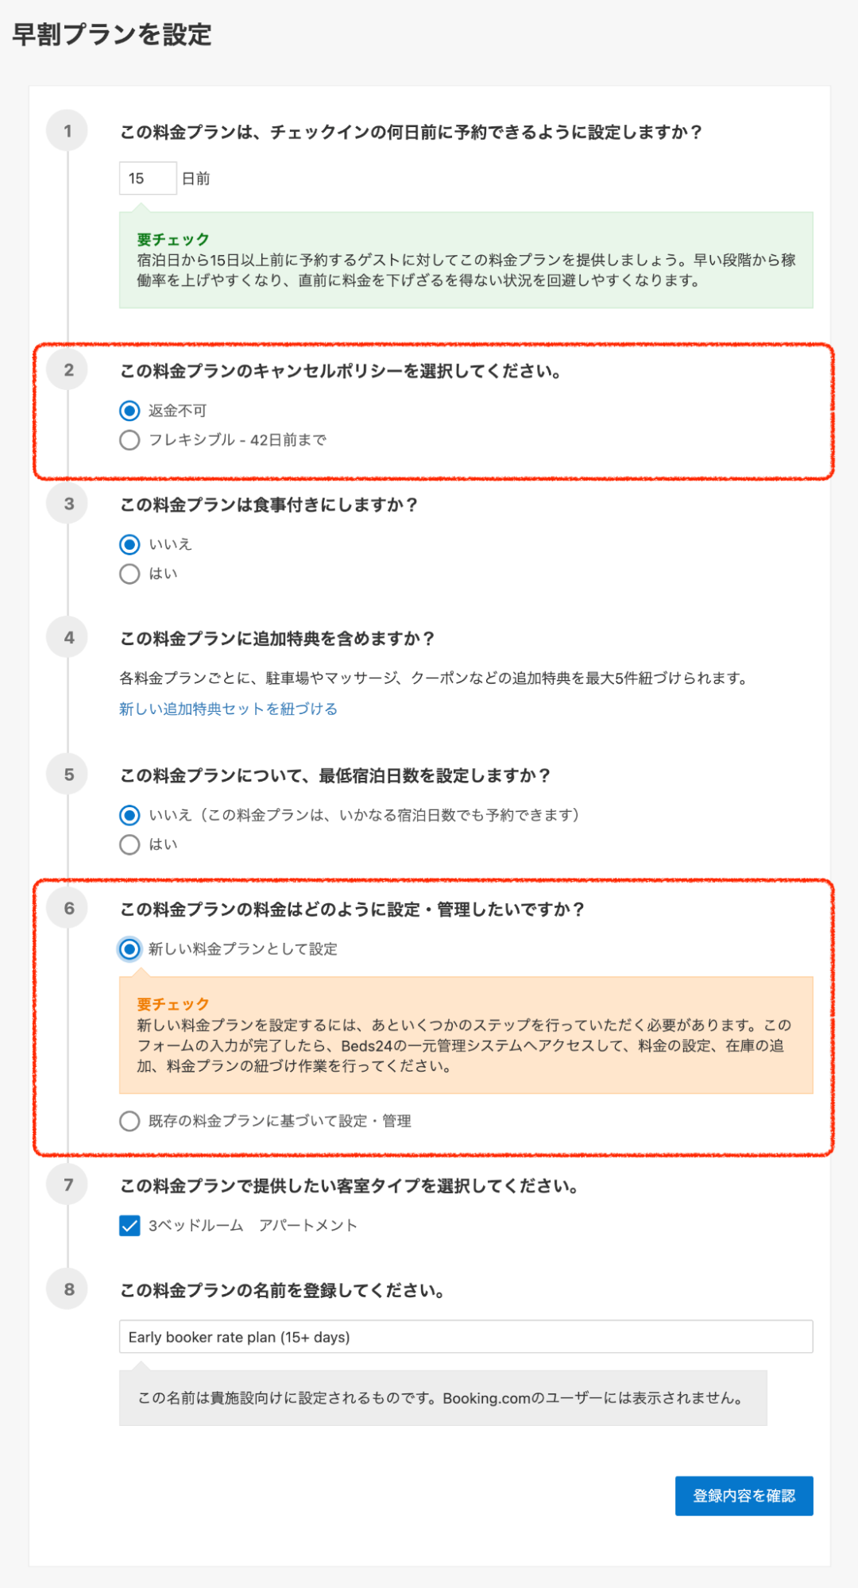Choose フレキシブル - 42日前まで cancellation option
Screen dimensions: 858x1588
[129, 440]
